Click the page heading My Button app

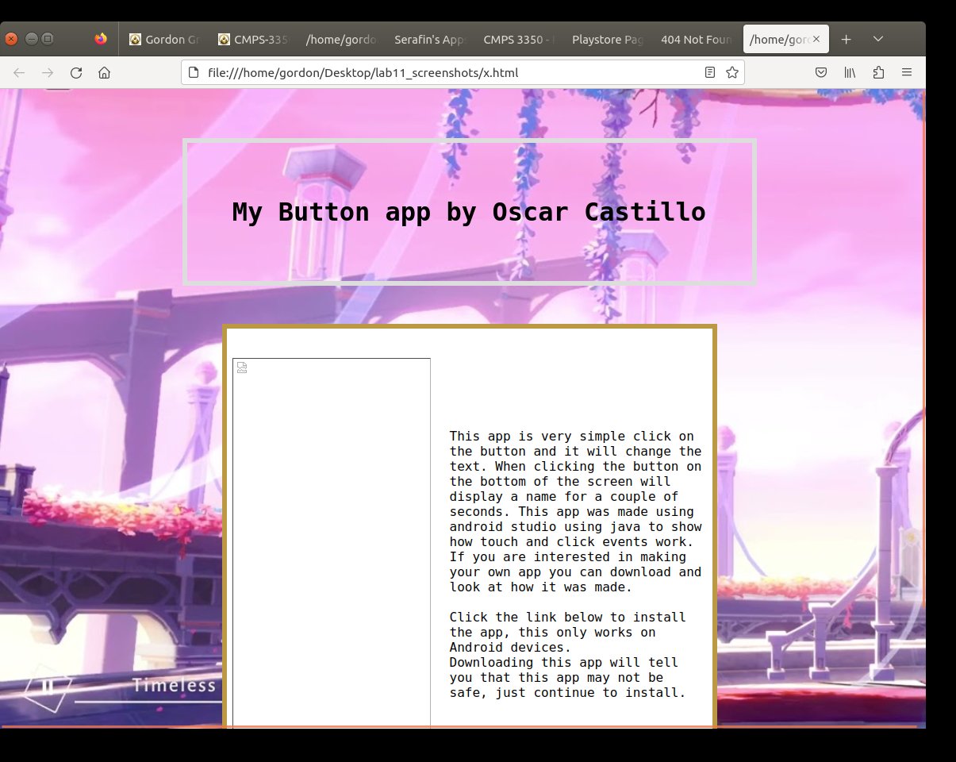coord(469,212)
